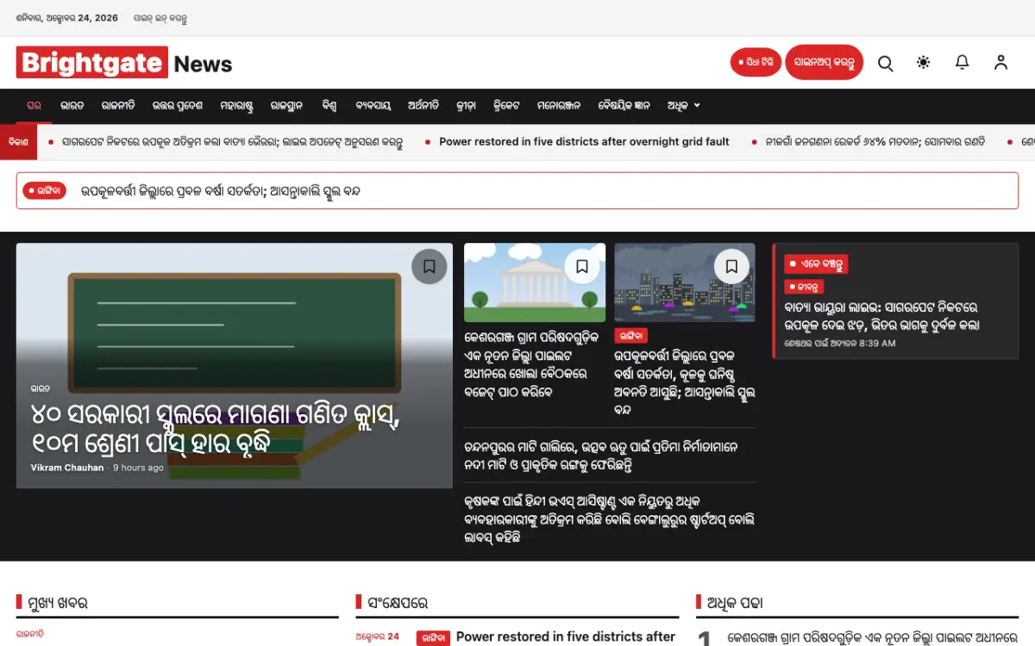
Task: Open the brief 'Power restored in five districts after'
Action: tap(566, 637)
